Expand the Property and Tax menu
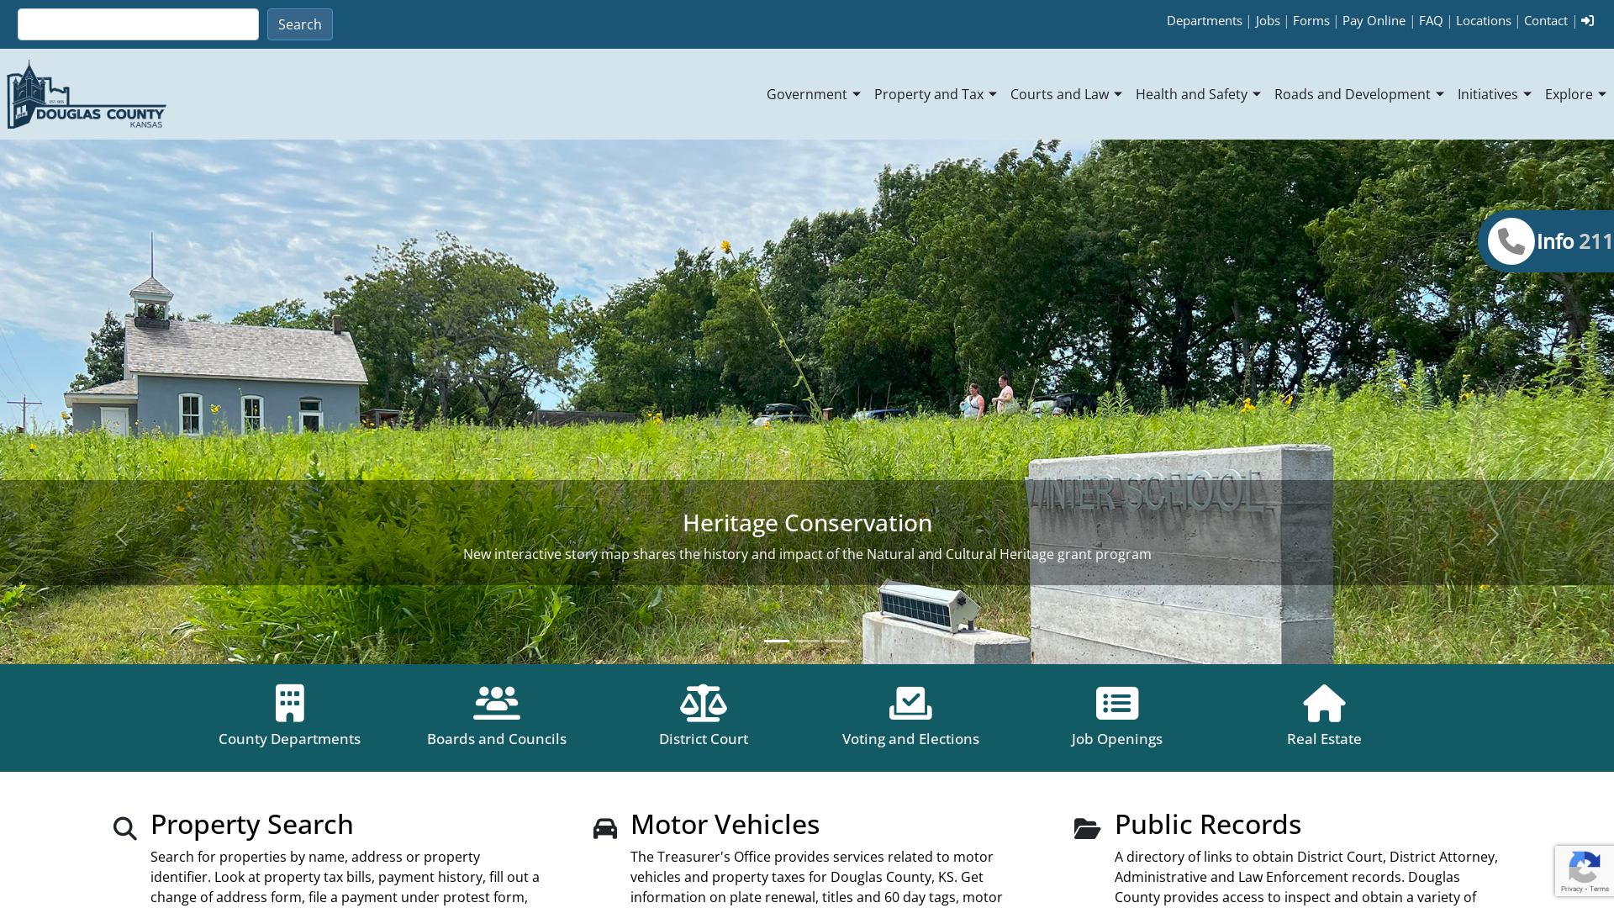This screenshot has width=1614, height=908. point(936,94)
